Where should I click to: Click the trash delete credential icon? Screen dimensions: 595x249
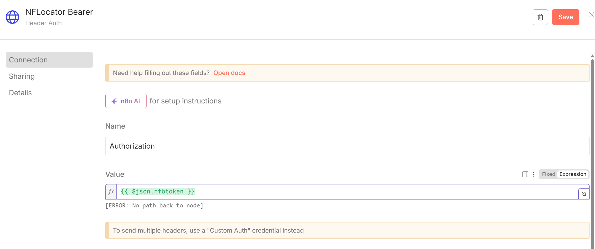[x=540, y=17]
